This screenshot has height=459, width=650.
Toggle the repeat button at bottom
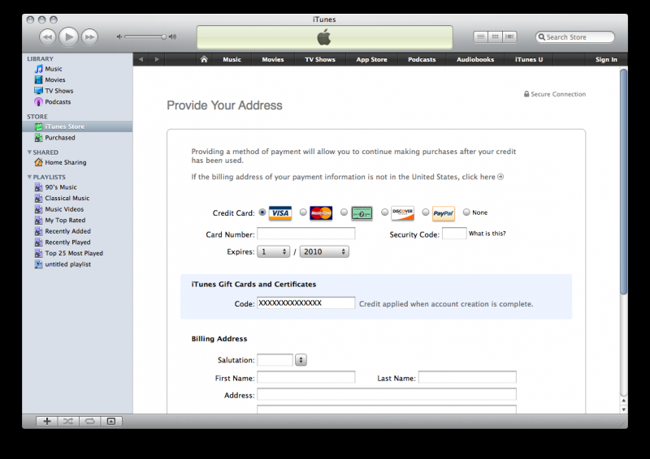(89, 421)
